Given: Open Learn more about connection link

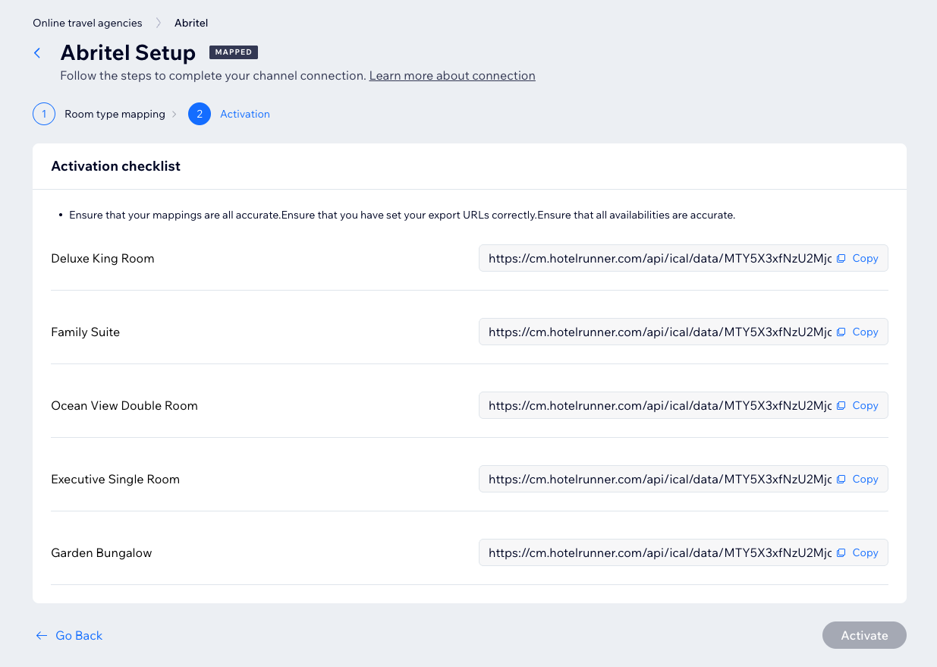Looking at the screenshot, I should click(x=452, y=76).
